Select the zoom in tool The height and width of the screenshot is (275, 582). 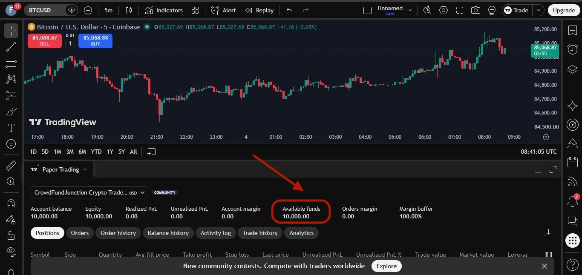tap(11, 182)
